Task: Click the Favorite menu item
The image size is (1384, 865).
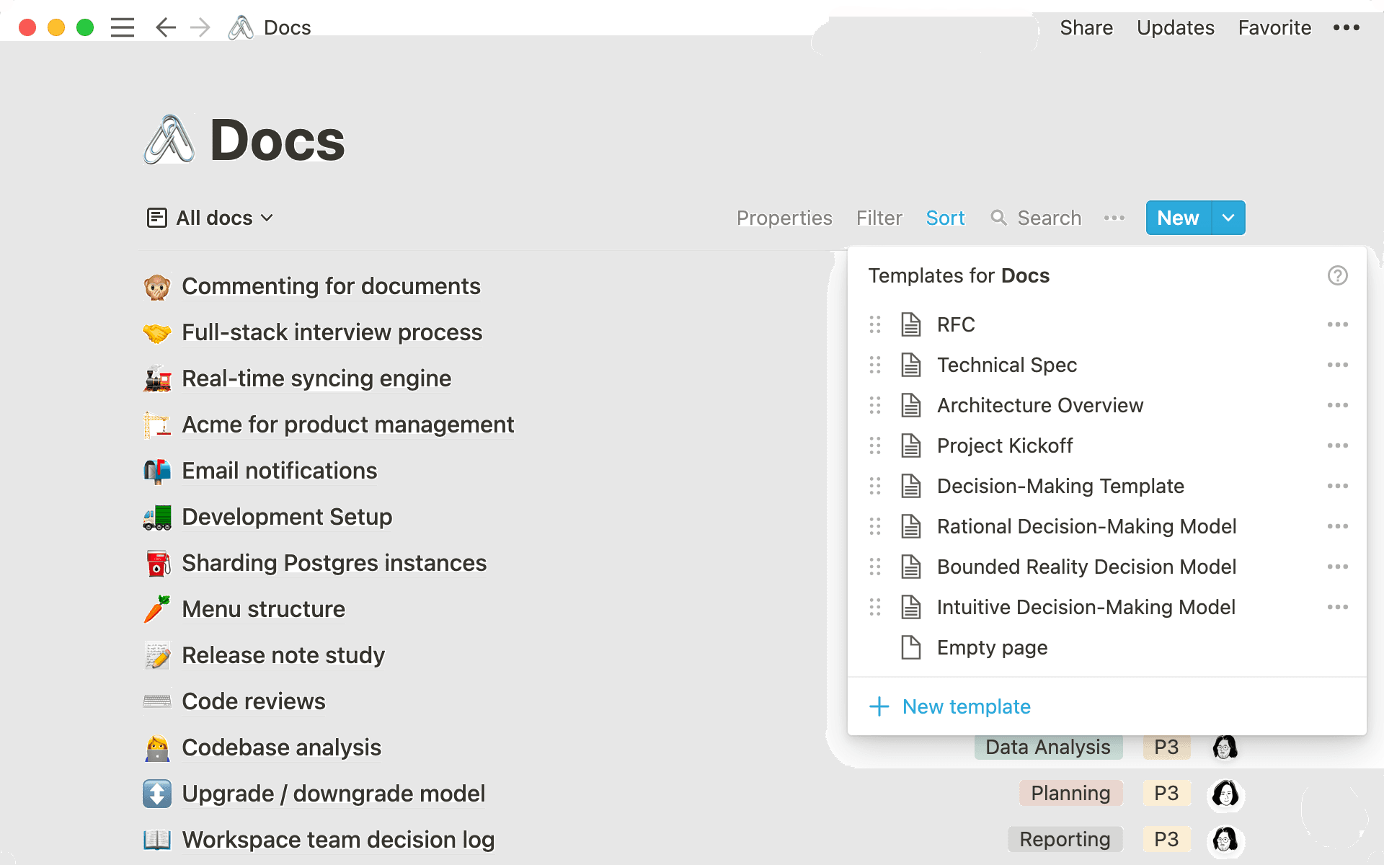Action: [1274, 27]
